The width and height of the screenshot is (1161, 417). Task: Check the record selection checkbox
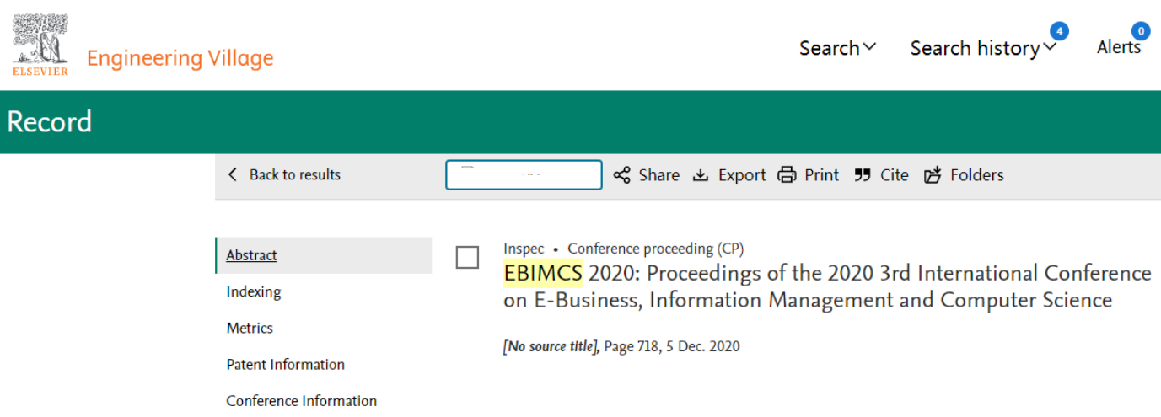pyautogui.click(x=467, y=257)
